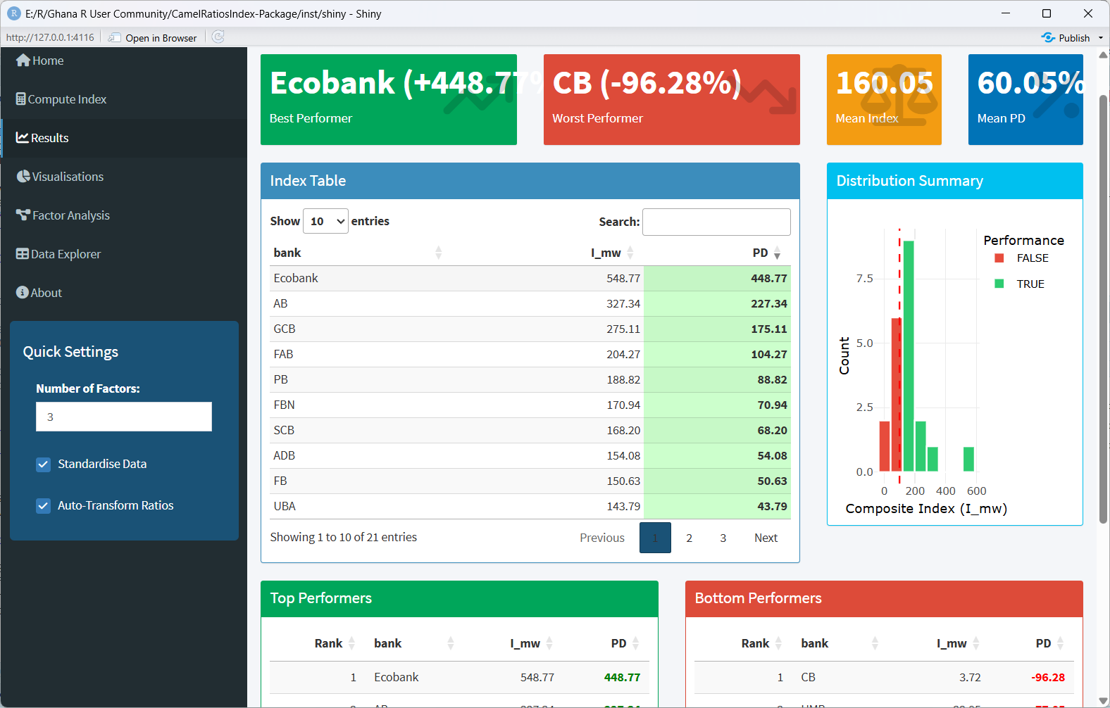Click Next in Index Table pagination

point(766,538)
